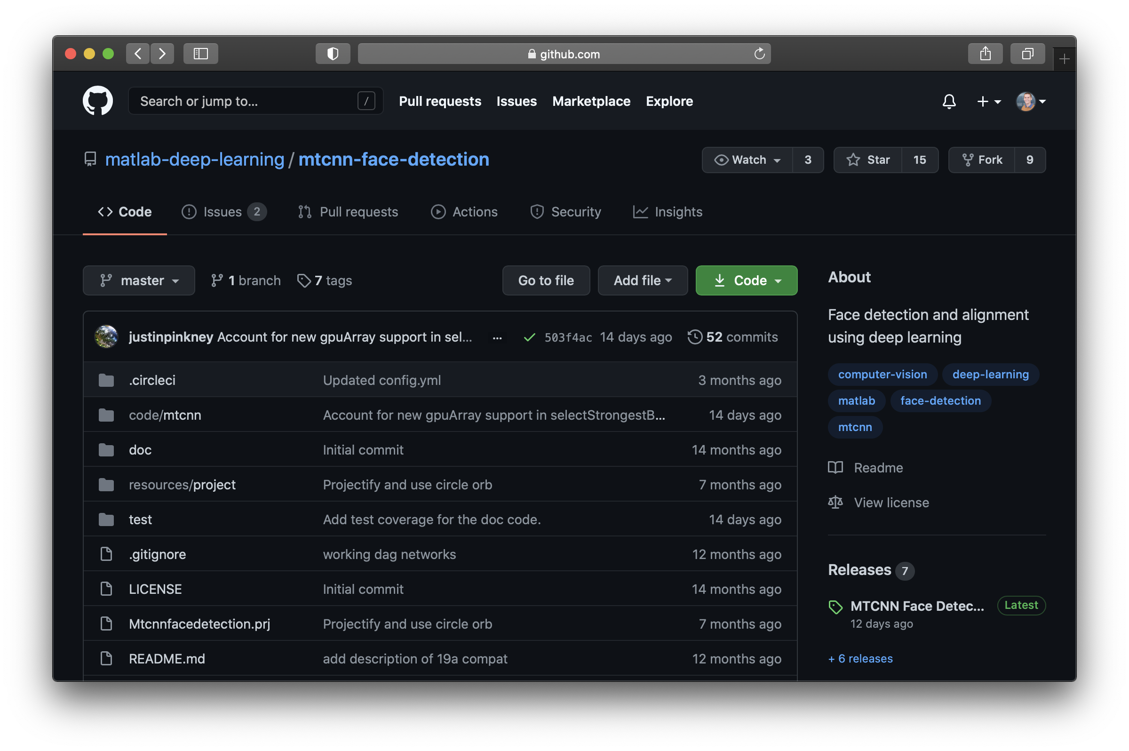Image resolution: width=1129 pixels, height=751 pixels.
Task: Open the Add file dropdown
Action: [x=642, y=280]
